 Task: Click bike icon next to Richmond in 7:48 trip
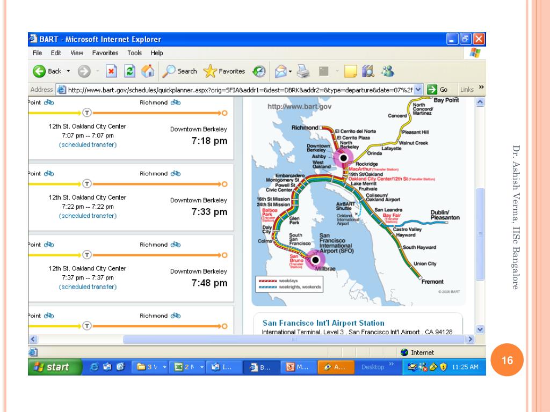tap(176, 245)
